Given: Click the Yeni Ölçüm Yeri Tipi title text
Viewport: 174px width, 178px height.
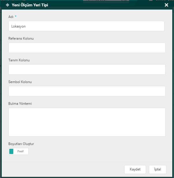Looking at the screenshot, I should [x=30, y=5].
